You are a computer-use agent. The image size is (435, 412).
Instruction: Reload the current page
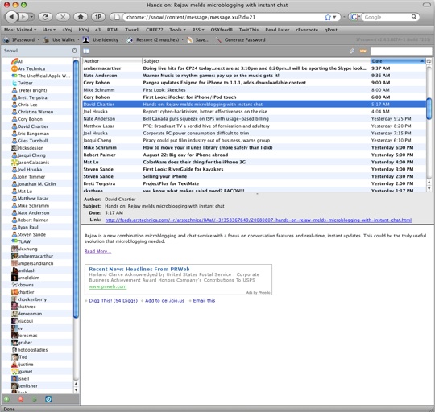(x=45, y=17)
